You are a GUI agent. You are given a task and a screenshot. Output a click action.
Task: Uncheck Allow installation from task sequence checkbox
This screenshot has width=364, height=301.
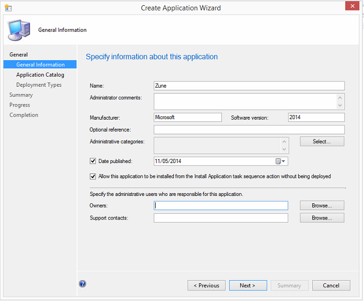click(92, 177)
